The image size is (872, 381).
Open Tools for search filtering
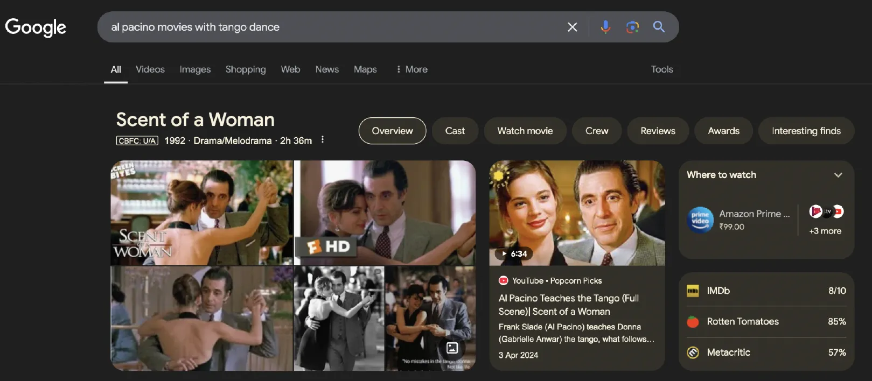pos(661,69)
